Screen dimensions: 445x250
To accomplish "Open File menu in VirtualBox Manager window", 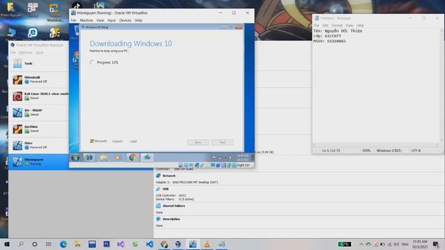I will pos(13,53).
